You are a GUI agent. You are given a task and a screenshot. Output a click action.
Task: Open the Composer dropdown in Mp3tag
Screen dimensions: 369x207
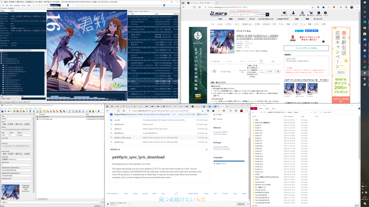click(32, 159)
